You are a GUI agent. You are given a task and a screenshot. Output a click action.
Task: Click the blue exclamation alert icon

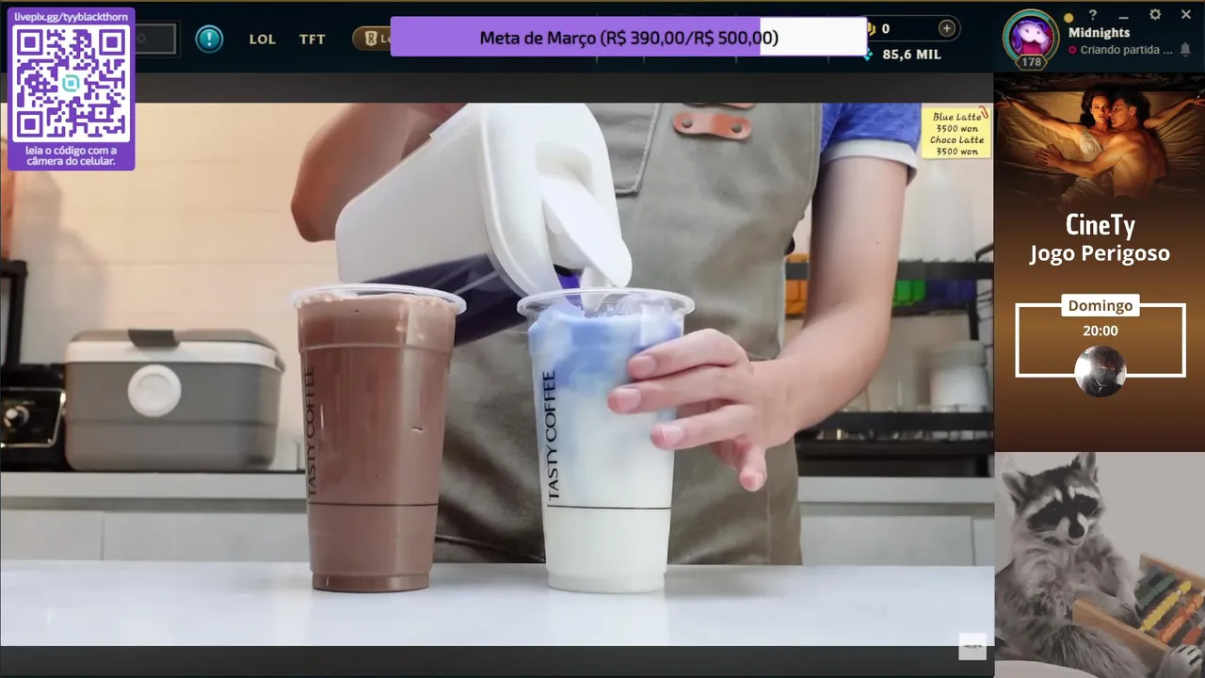[209, 39]
